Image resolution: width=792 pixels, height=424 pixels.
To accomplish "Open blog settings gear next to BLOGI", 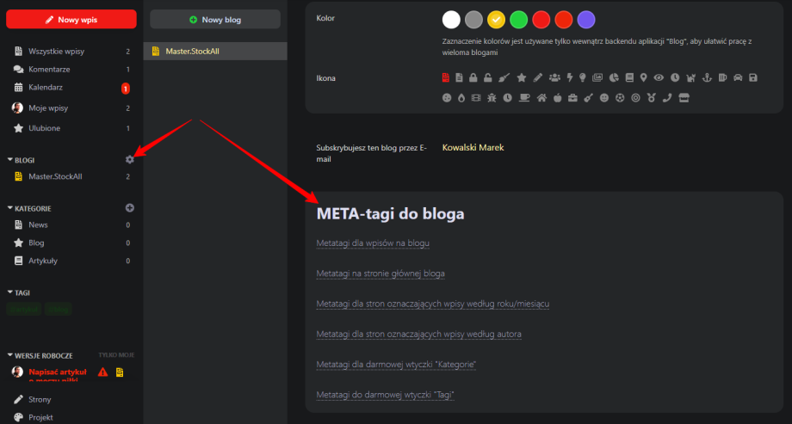I will (130, 159).
